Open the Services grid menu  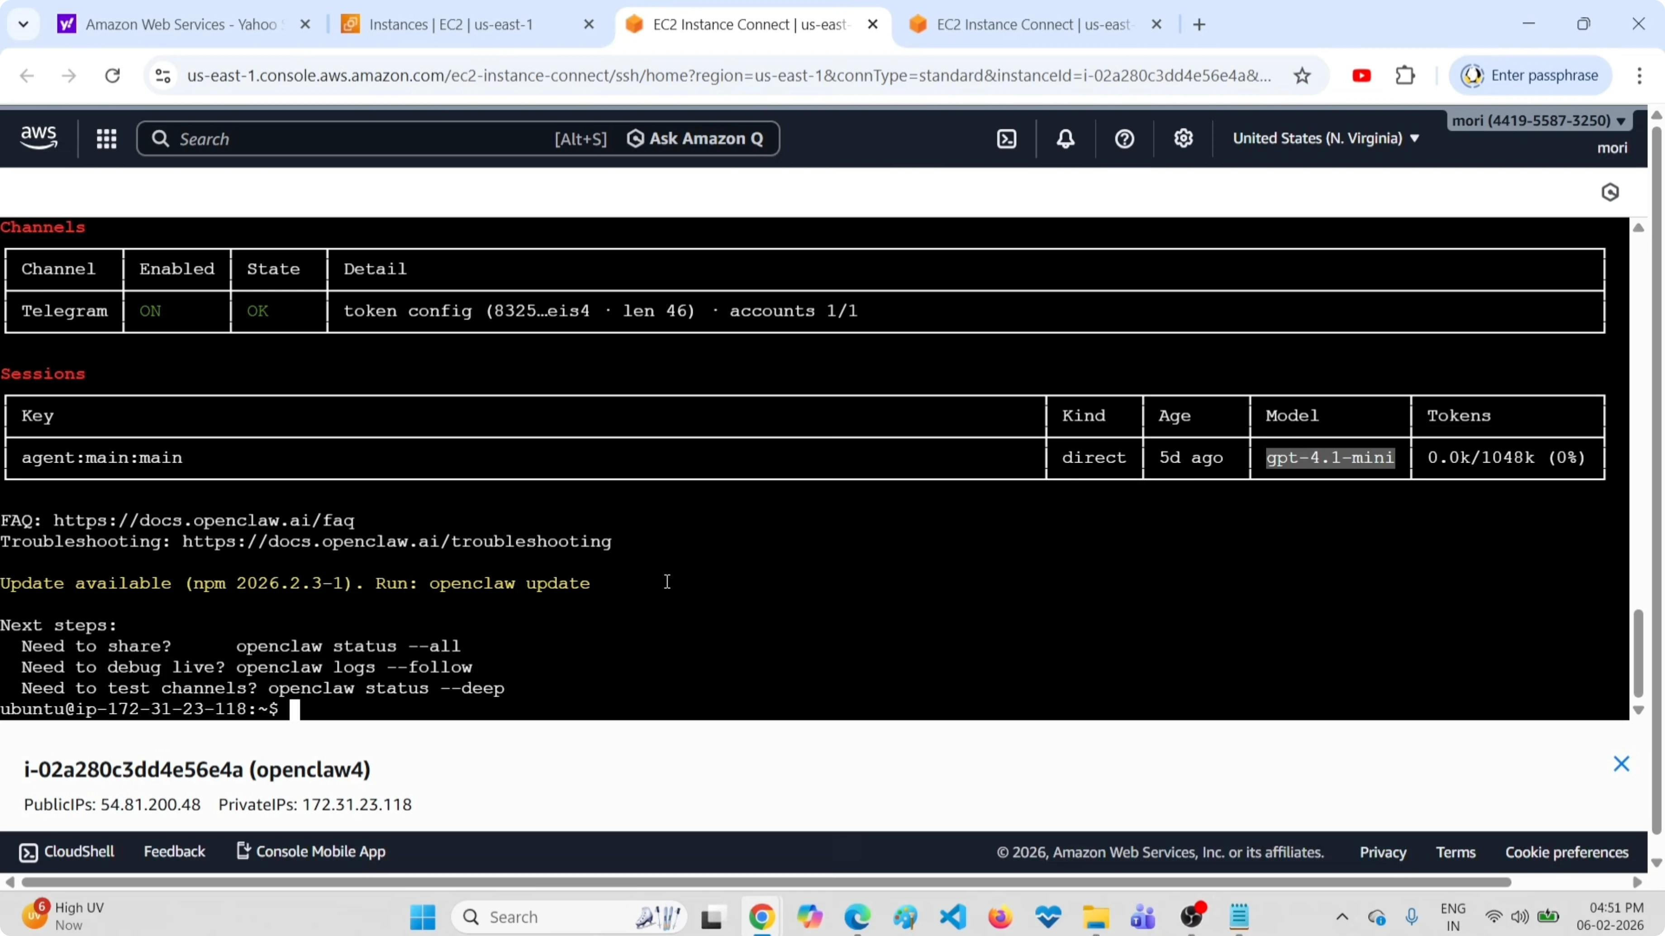pos(107,138)
